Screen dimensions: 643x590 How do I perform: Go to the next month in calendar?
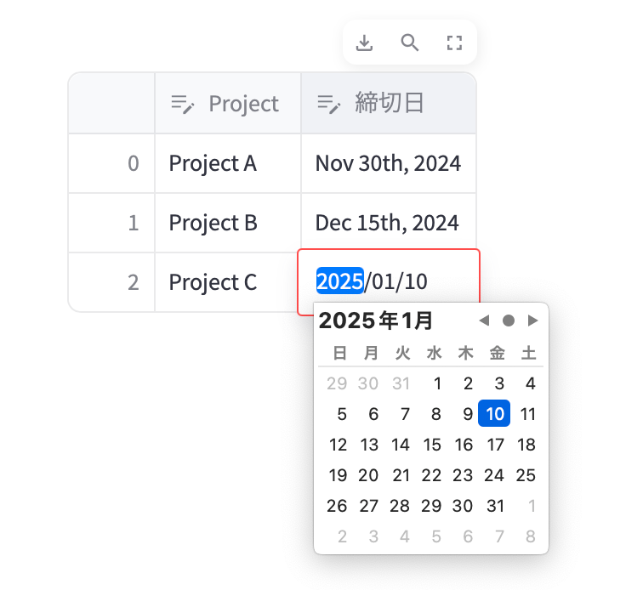click(x=533, y=321)
